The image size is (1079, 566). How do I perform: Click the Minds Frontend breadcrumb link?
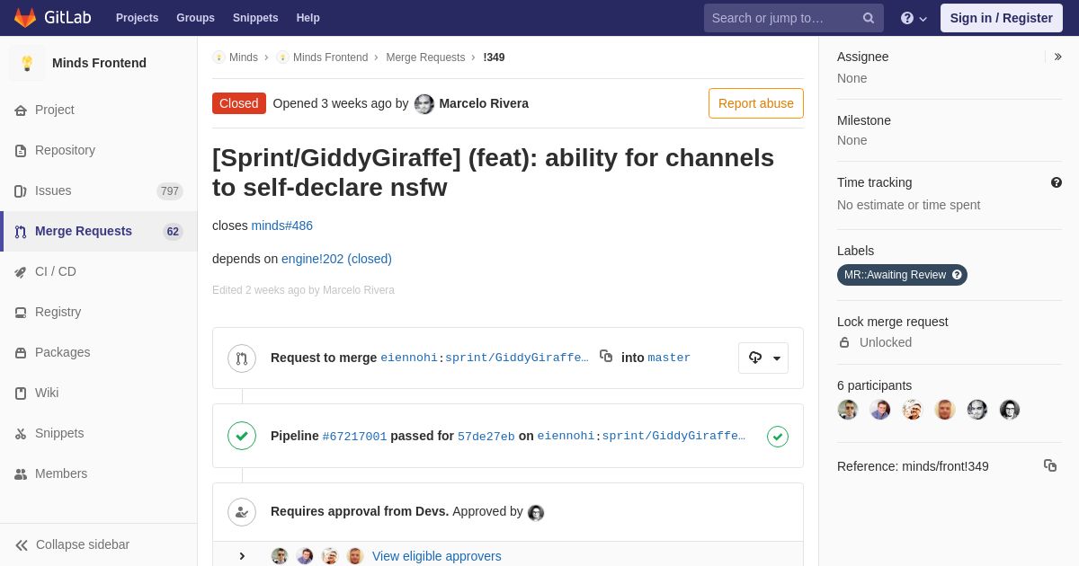[330, 57]
